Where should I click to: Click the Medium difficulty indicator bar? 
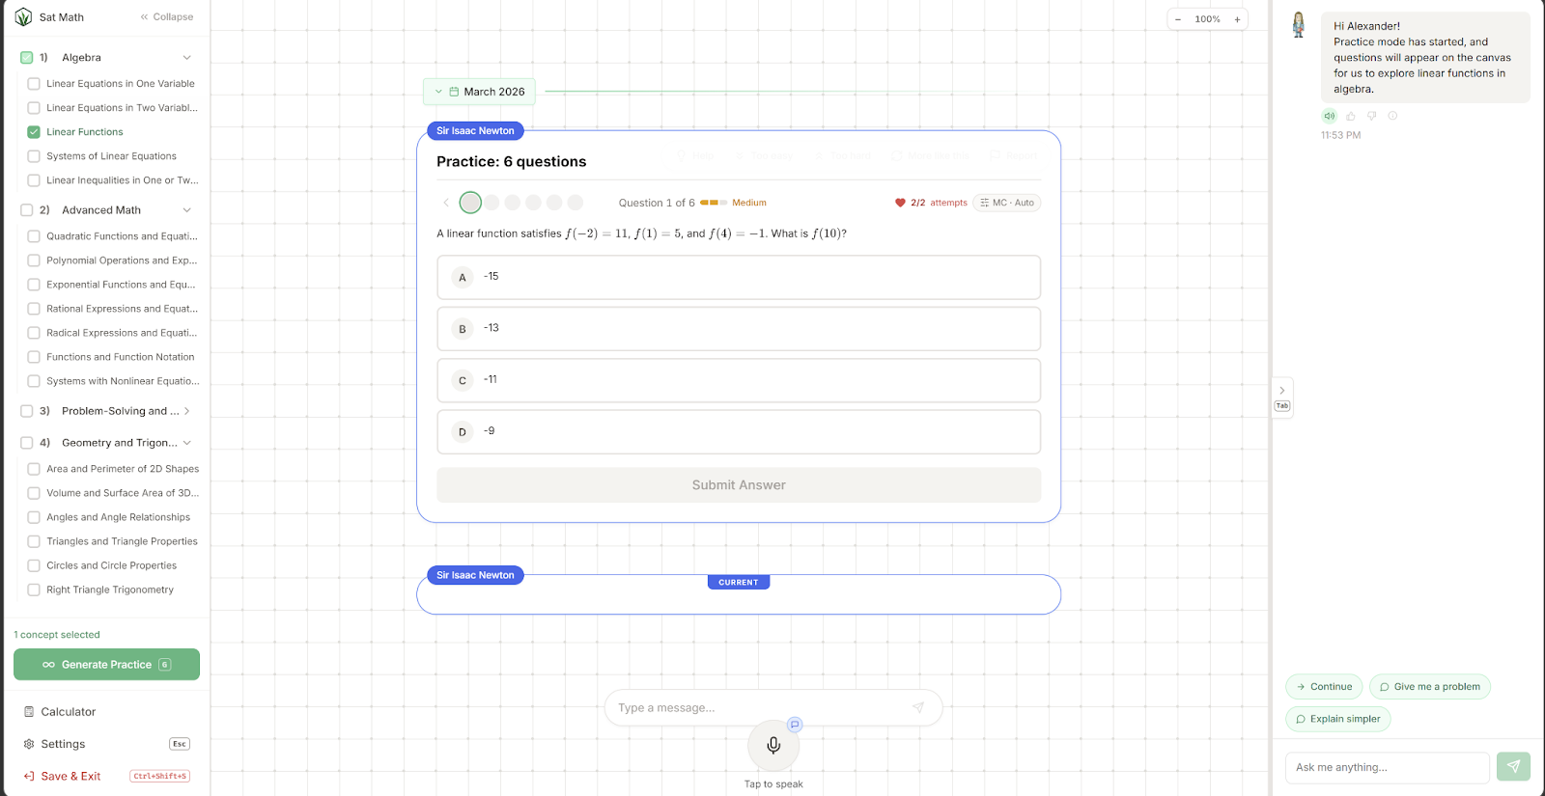[x=714, y=203]
